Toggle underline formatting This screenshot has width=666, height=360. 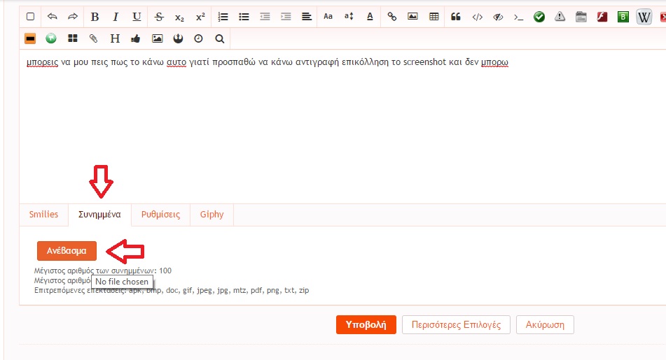137,17
